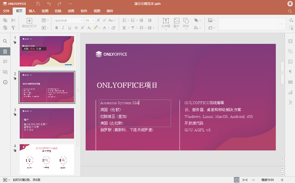Open shape settings in right sidebar

[x=290, y=51]
